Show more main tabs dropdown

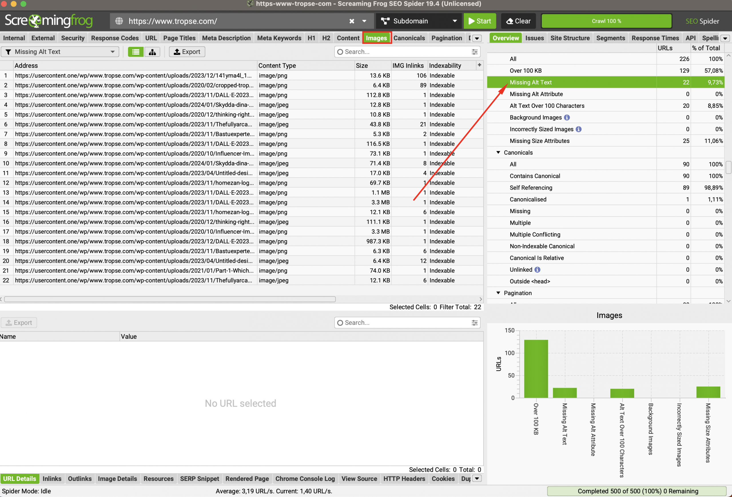(477, 38)
